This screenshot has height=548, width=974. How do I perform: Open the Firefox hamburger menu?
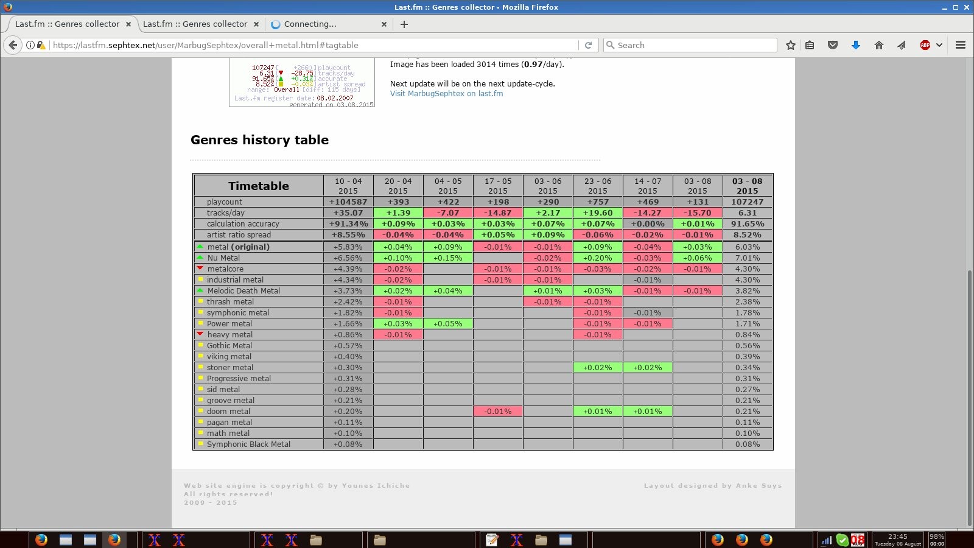tap(961, 45)
